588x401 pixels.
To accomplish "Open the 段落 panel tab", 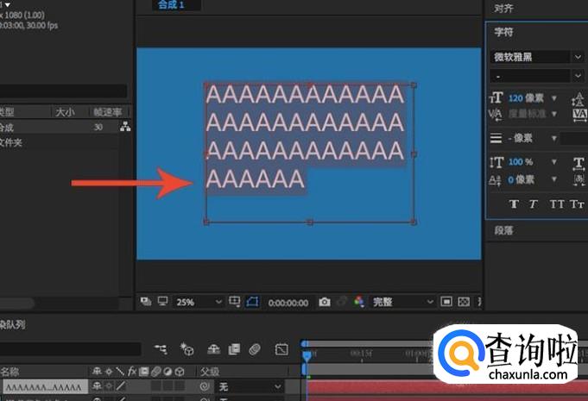I will (503, 230).
